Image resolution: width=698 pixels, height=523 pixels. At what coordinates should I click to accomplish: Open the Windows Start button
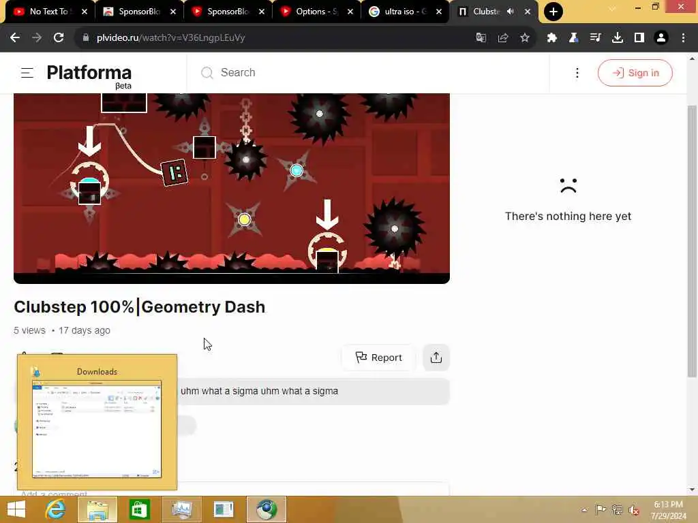pyautogui.click(x=16, y=509)
